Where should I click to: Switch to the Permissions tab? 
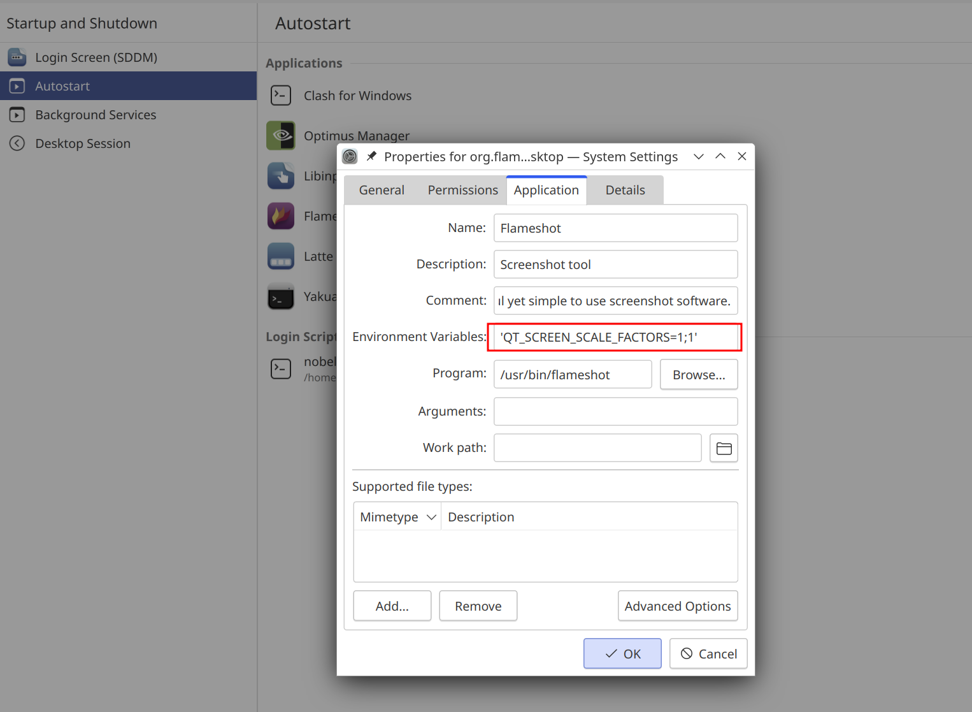click(463, 190)
